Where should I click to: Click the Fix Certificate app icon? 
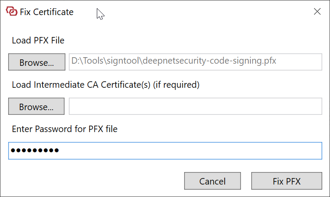tap(12, 12)
